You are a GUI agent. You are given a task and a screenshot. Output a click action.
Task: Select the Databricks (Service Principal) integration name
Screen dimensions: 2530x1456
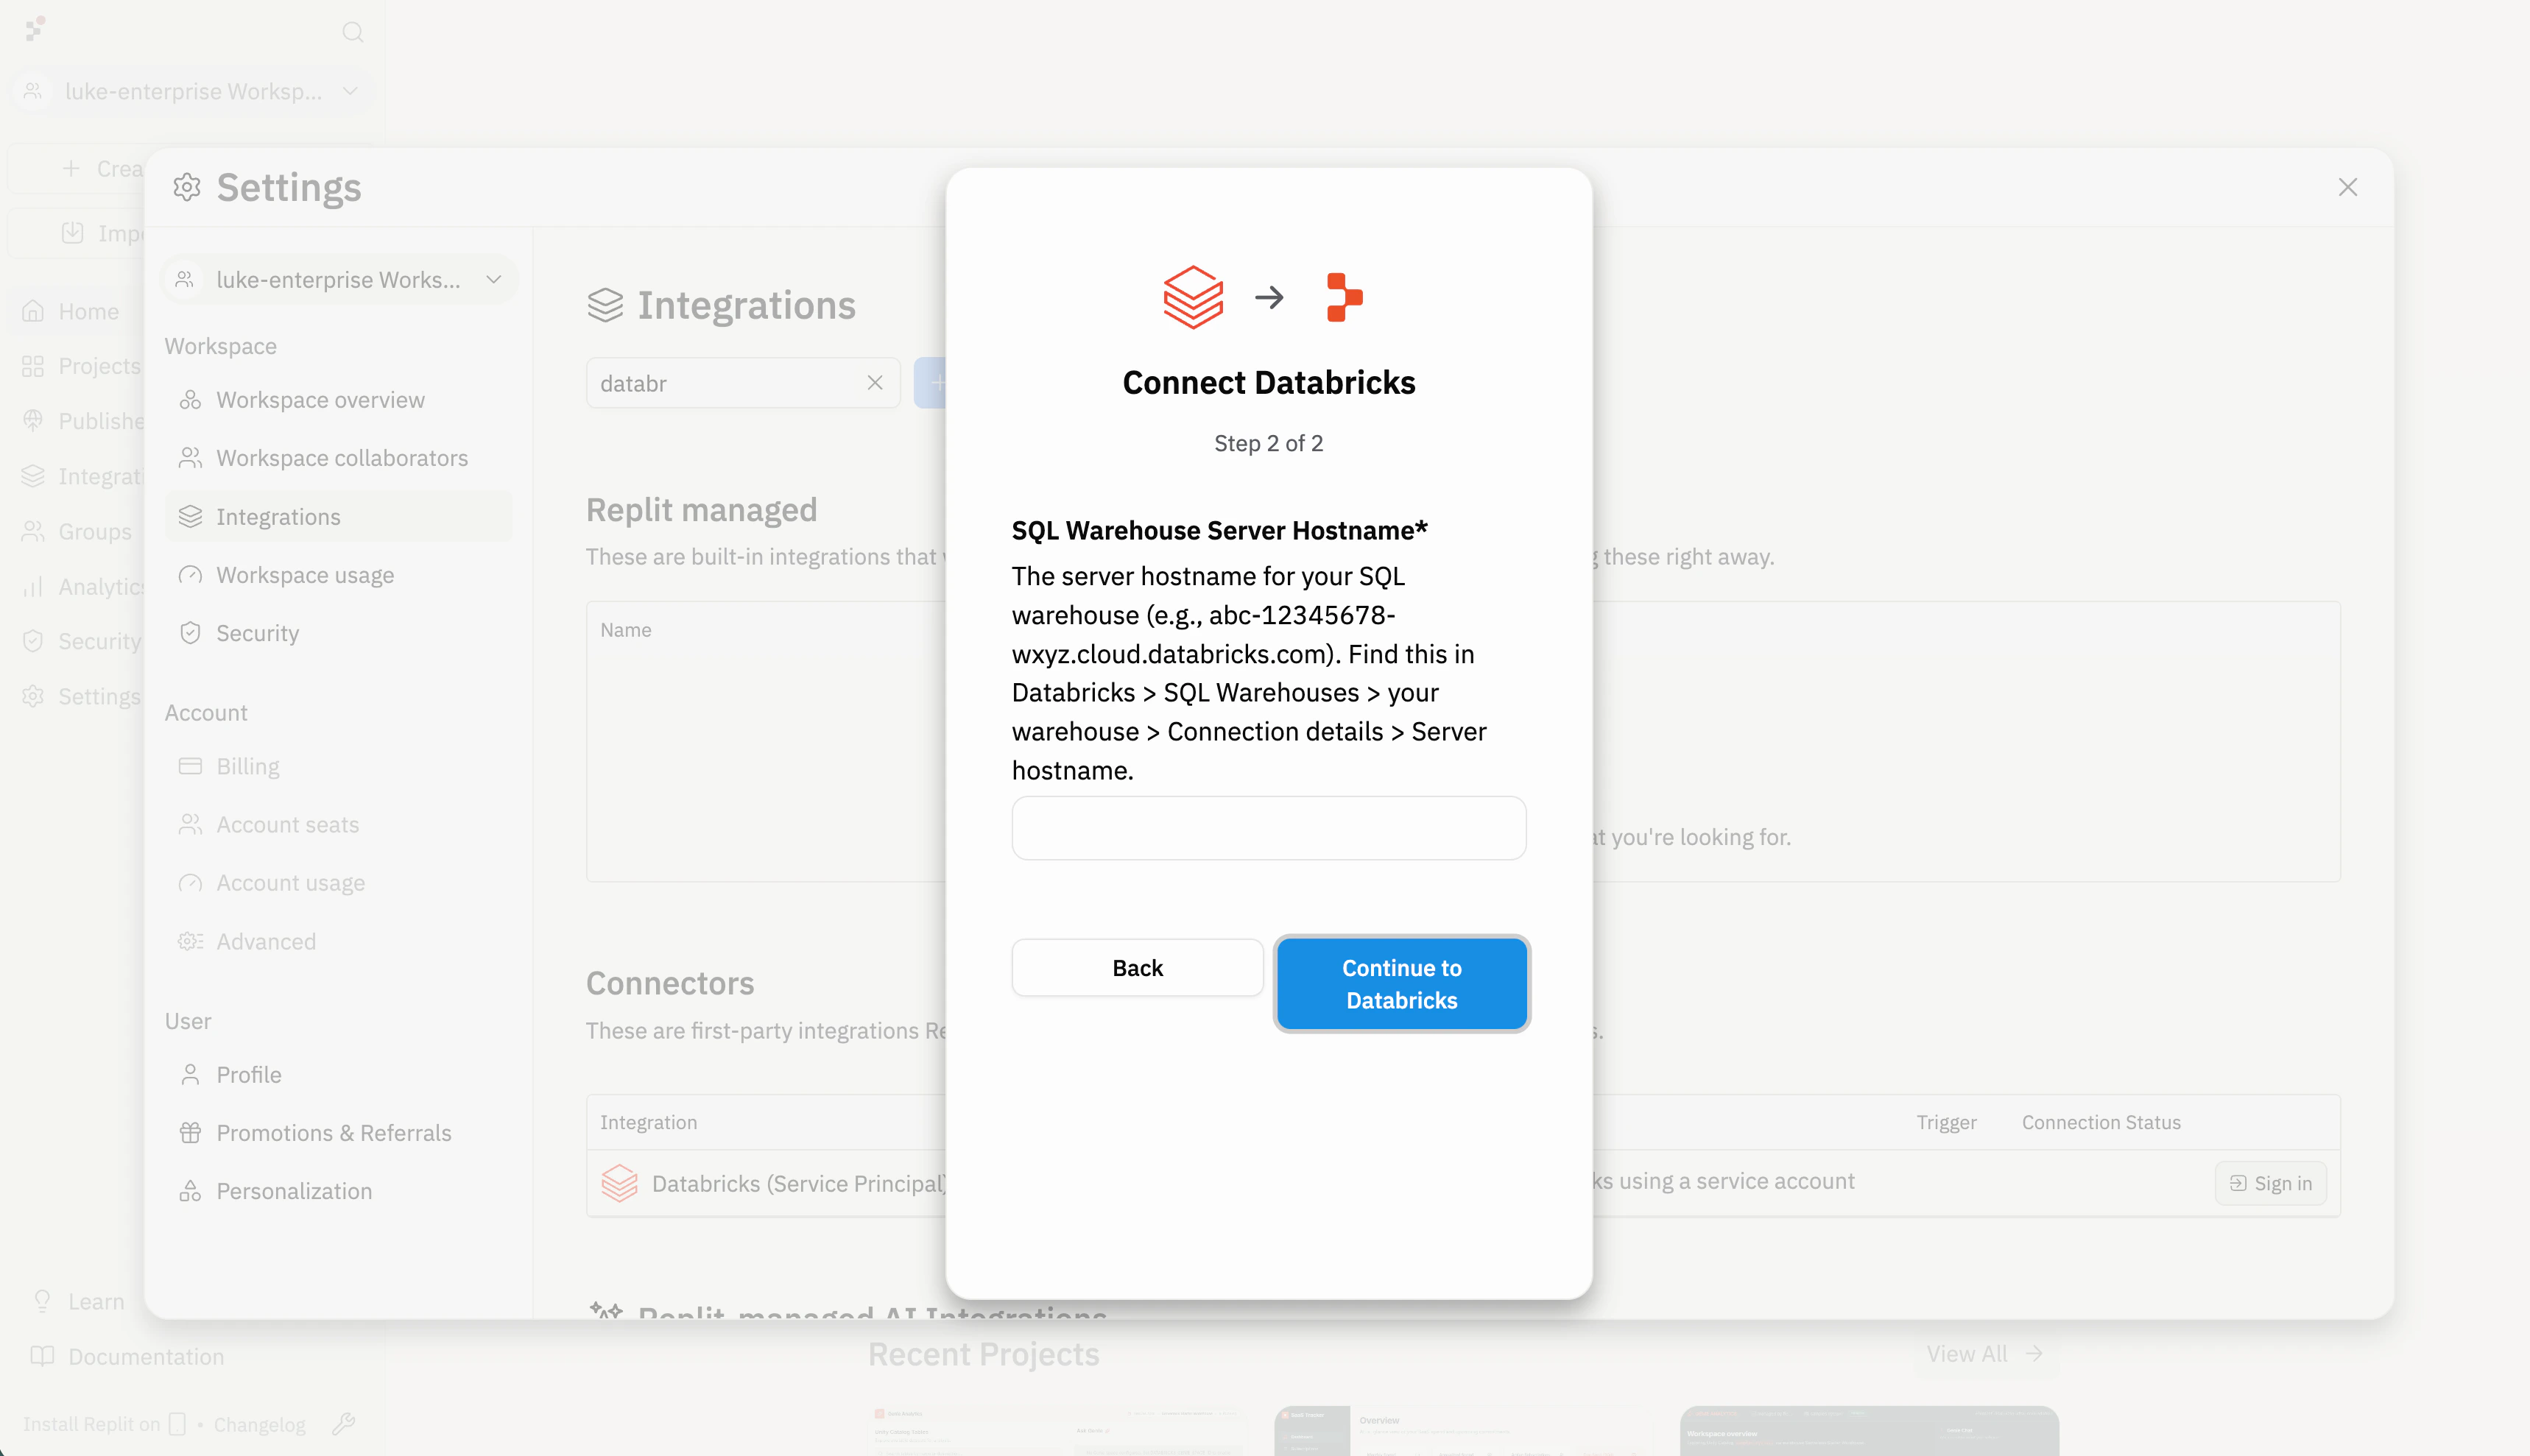[799, 1184]
